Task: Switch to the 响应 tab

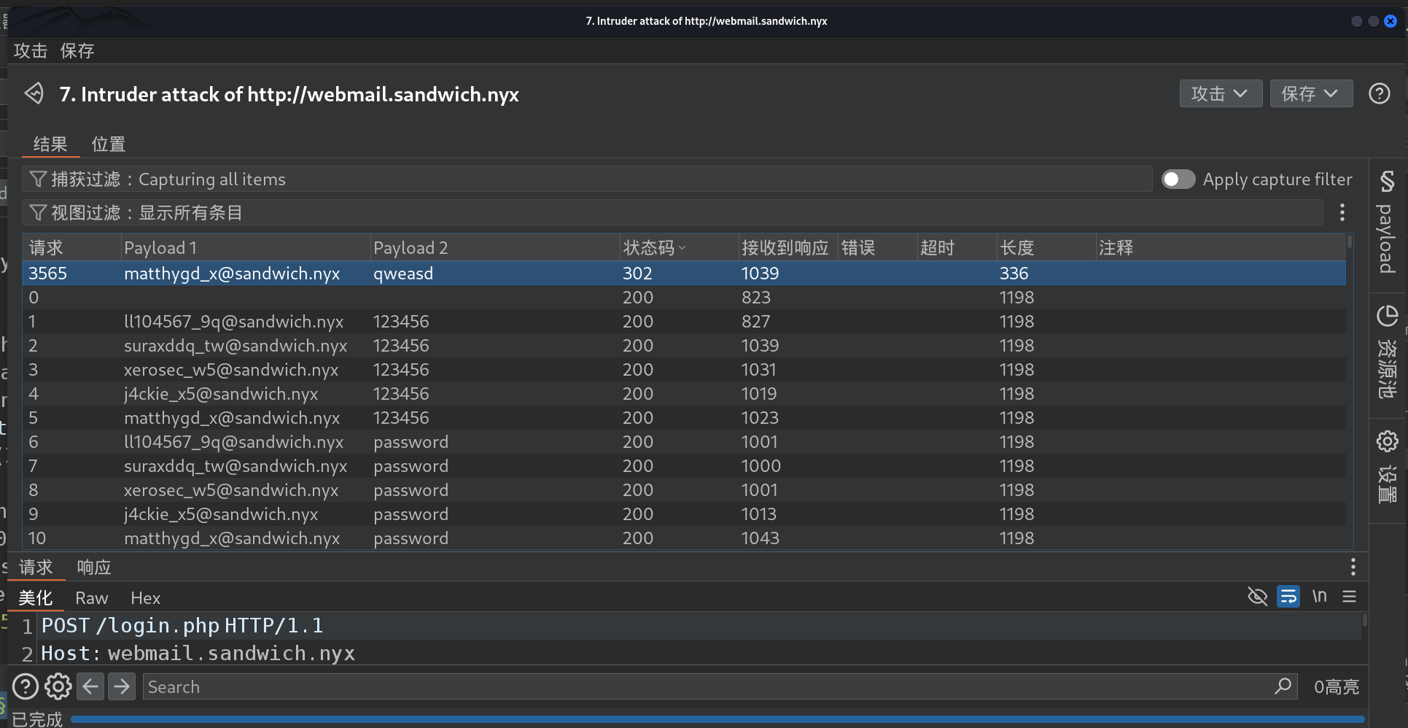Action: point(94,568)
